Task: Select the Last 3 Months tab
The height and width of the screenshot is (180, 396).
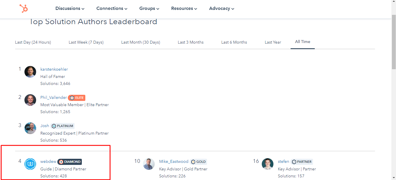Action: 191,42
